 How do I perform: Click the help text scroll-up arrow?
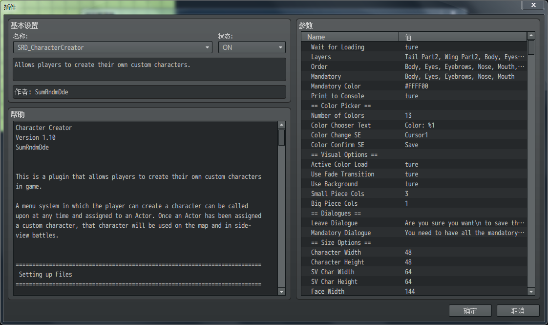[281, 125]
